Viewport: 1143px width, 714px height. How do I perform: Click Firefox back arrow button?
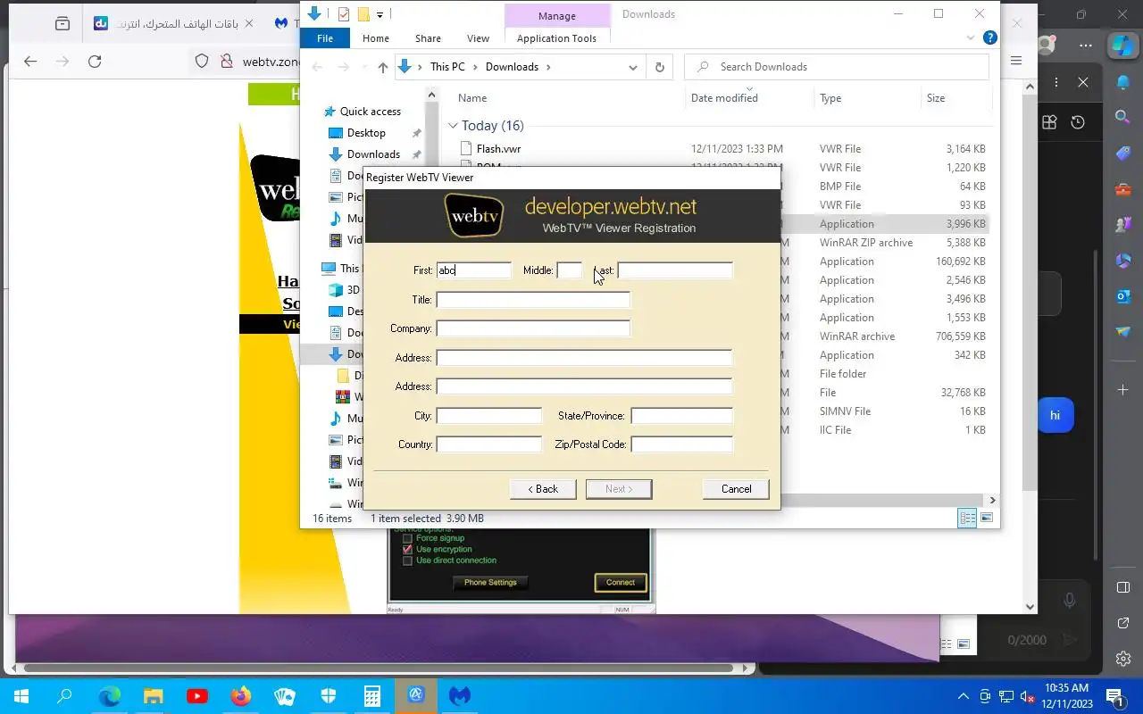coord(30,62)
